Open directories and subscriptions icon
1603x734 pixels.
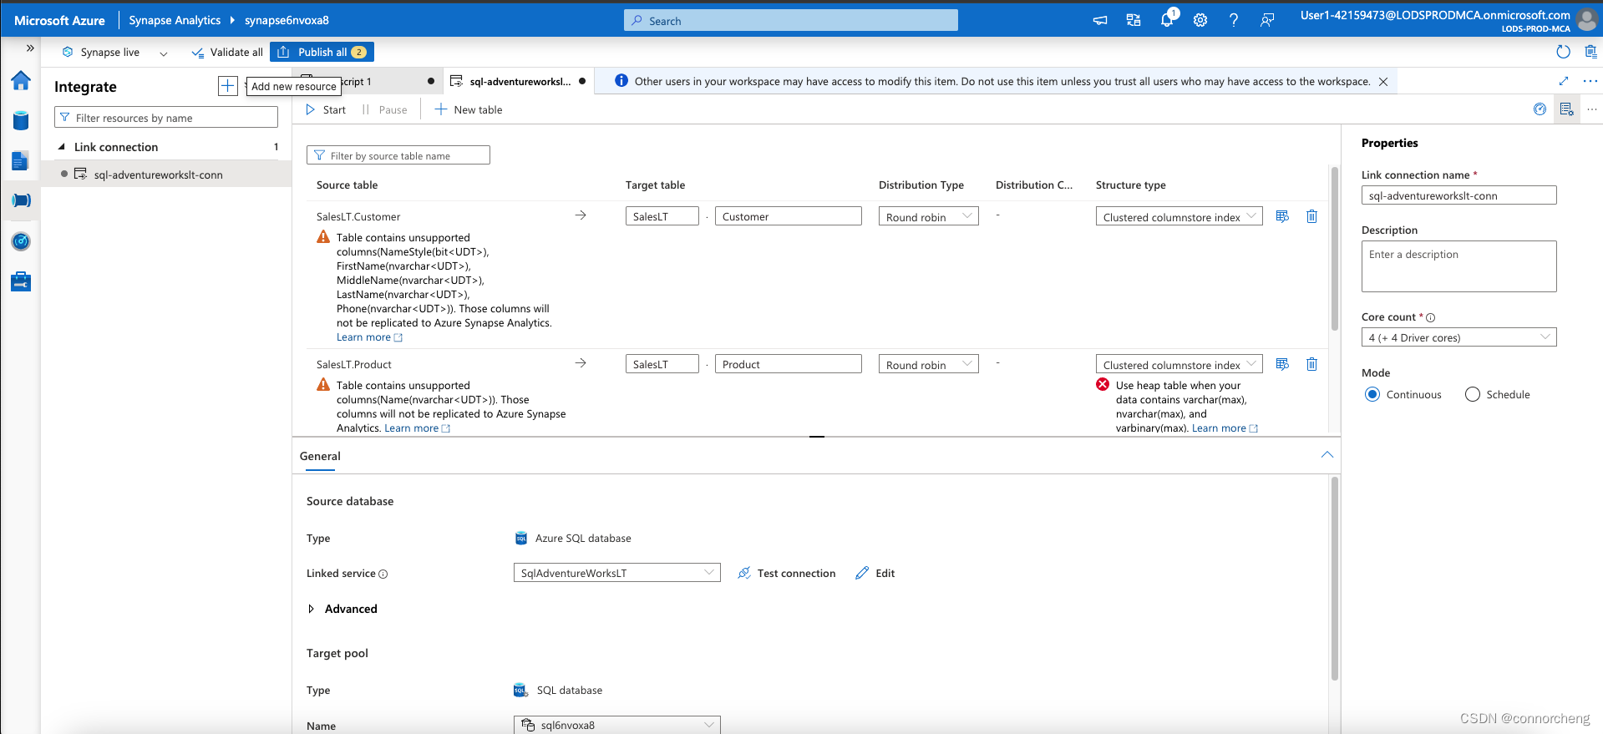pyautogui.click(x=1134, y=20)
